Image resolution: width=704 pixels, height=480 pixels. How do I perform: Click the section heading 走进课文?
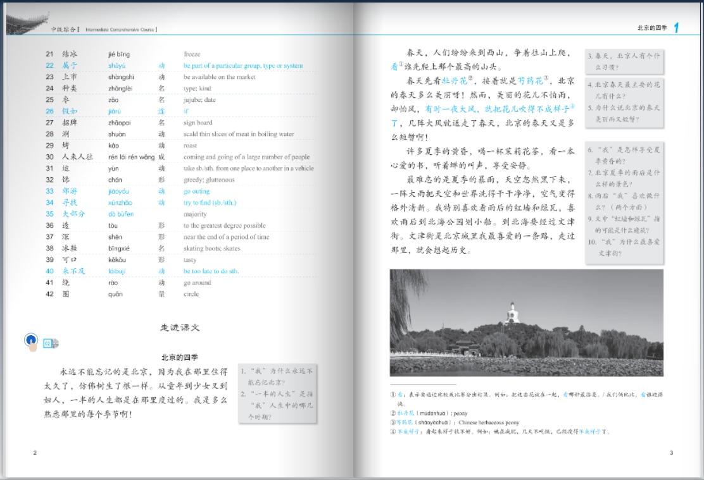point(180,328)
